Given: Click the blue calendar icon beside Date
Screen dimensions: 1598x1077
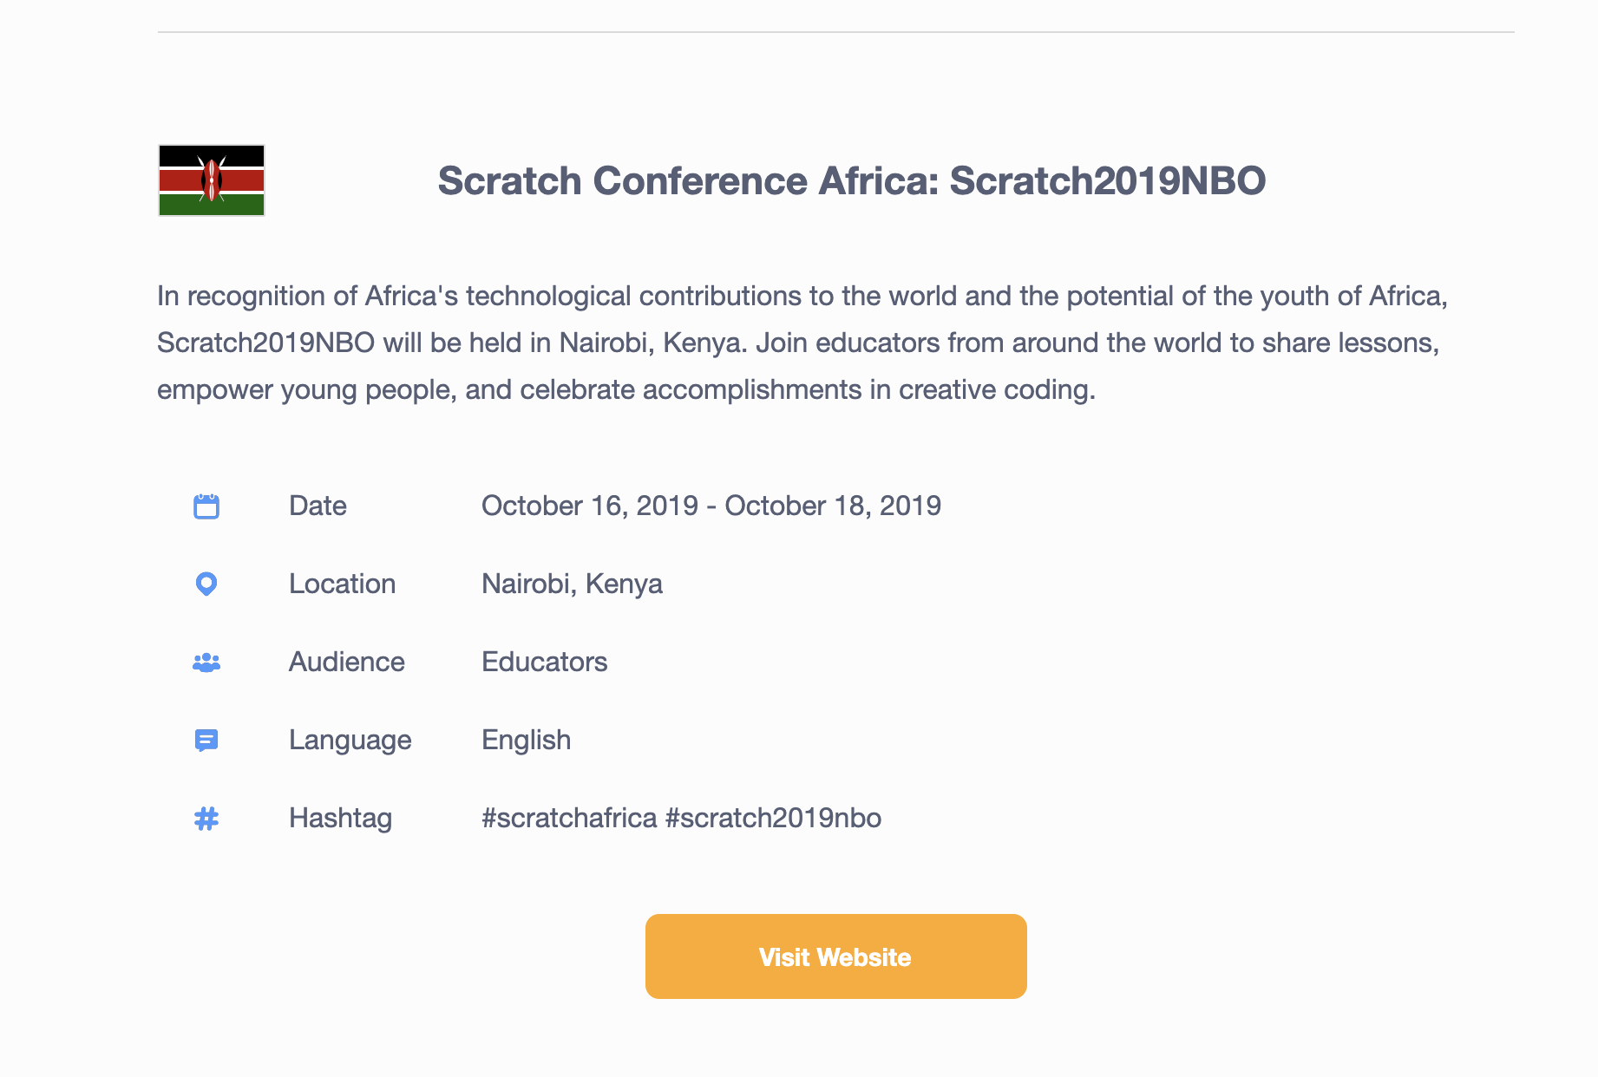Looking at the screenshot, I should [206, 506].
